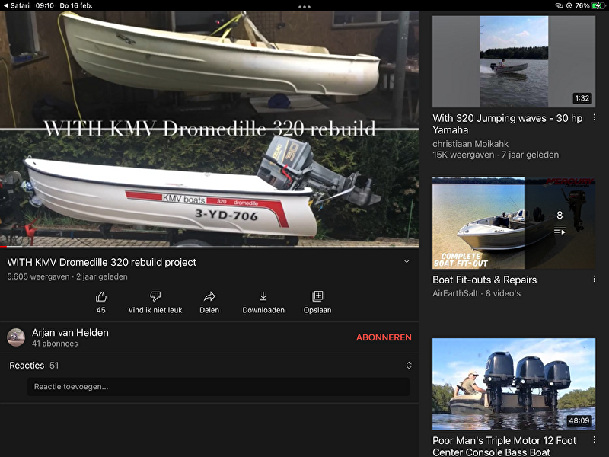Play the 1:32 jumping waves thumbnail
Screen dimensions: 609x457
(x=513, y=62)
